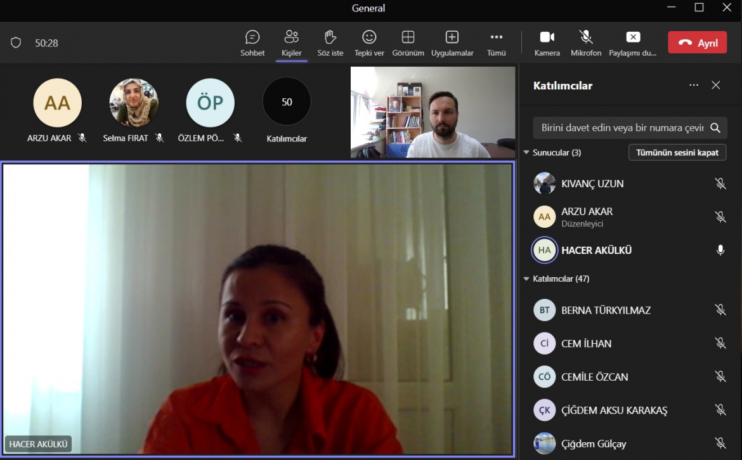The height and width of the screenshot is (460, 742).
Task: Select ARZU AKAR participant avatar
Action: click(57, 103)
